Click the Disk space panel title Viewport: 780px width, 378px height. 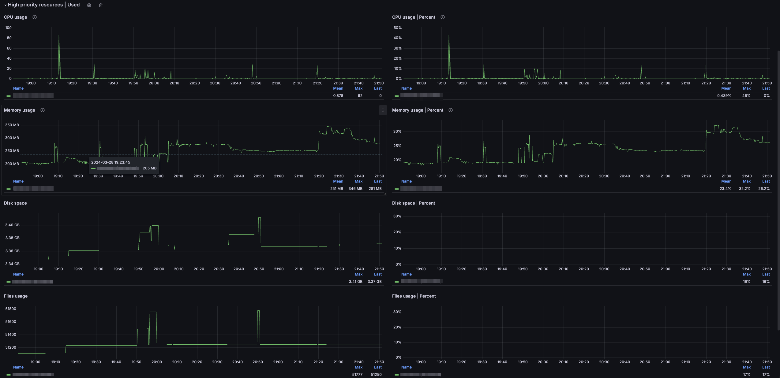click(15, 203)
